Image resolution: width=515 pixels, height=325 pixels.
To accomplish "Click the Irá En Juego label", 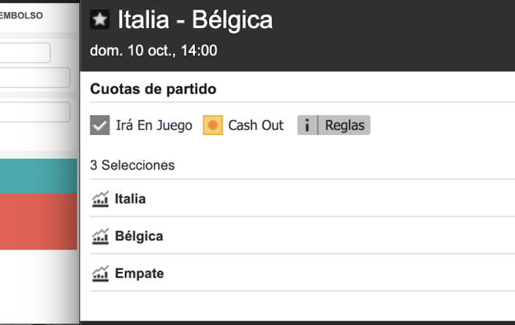I will click(154, 125).
